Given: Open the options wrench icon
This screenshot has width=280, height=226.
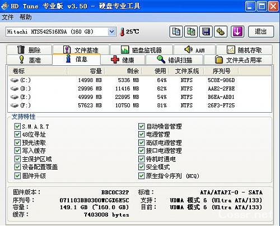Looking at the screenshot, I should point(221,32).
